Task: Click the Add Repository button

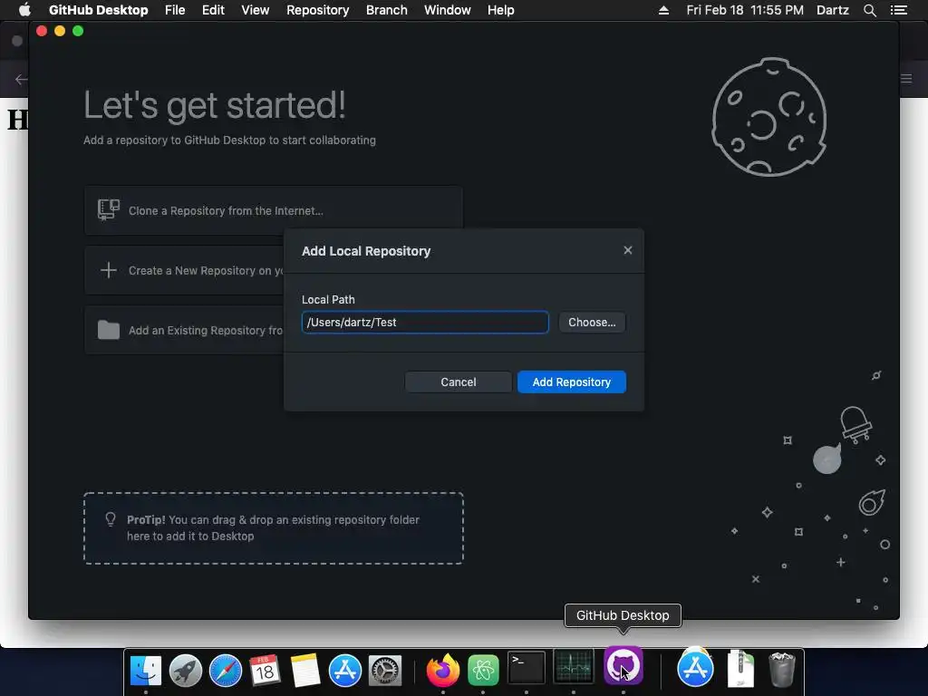Action: 571,382
